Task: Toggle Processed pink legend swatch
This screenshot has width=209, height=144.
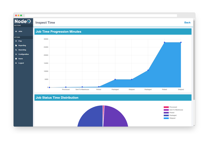Action: coord(166,107)
